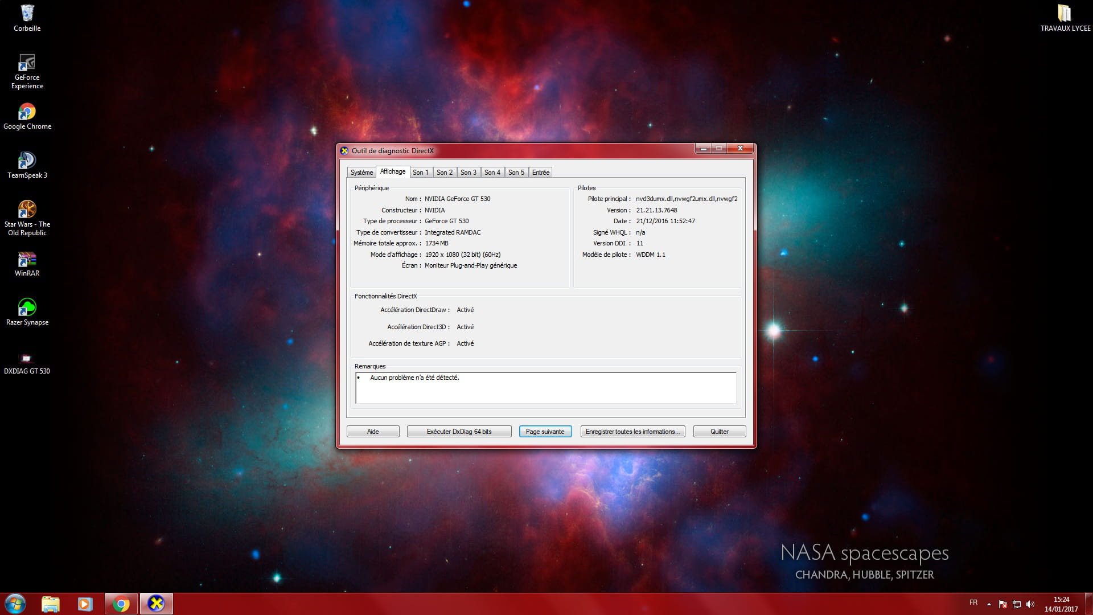Switch to the Son 2 tab
The image size is (1093, 615).
445,173
